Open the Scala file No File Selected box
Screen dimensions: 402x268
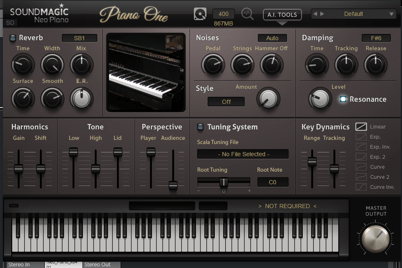coord(243,154)
